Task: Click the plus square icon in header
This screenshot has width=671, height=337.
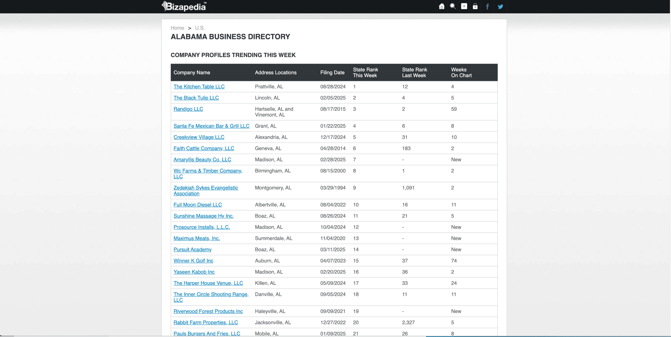Action: pos(464,7)
